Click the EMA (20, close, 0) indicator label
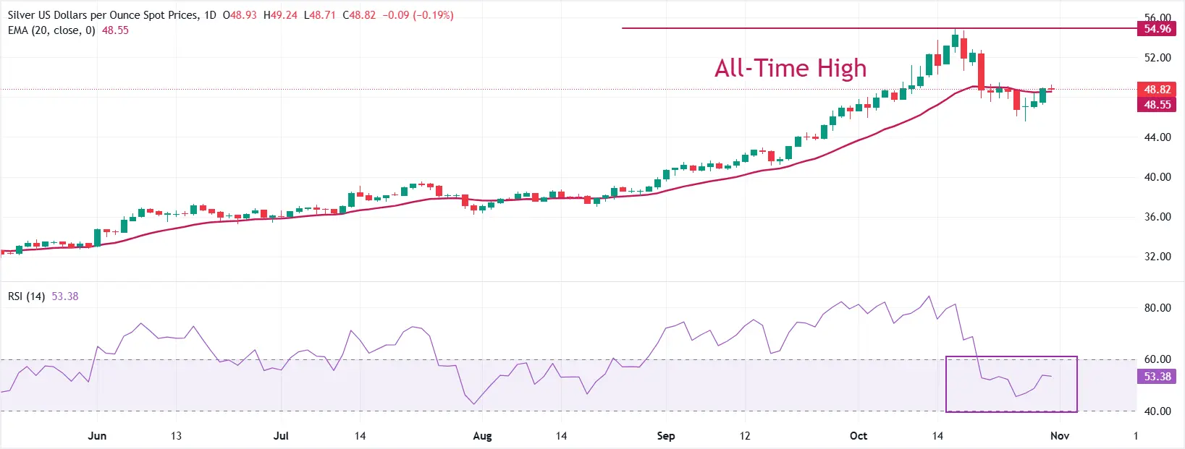Screen dimensions: 1185x449 (x=51, y=30)
